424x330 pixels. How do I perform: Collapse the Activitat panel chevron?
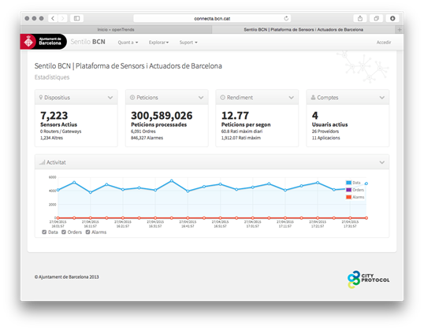(381, 162)
